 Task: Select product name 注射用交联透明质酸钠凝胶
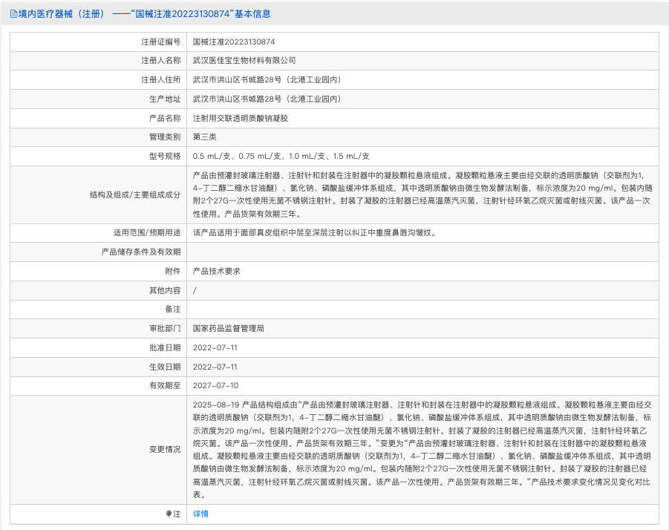(240, 118)
